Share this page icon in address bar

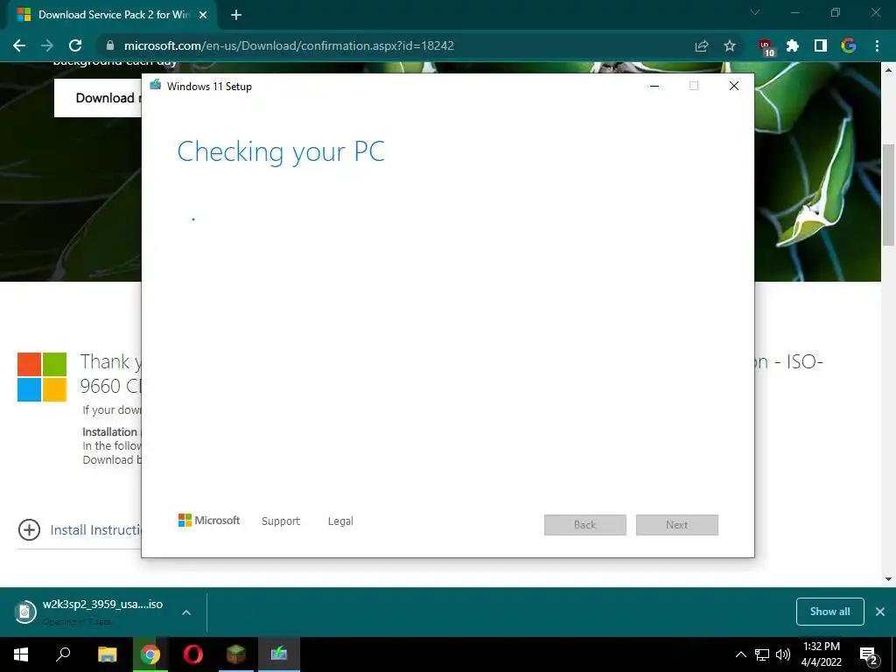[x=701, y=45]
